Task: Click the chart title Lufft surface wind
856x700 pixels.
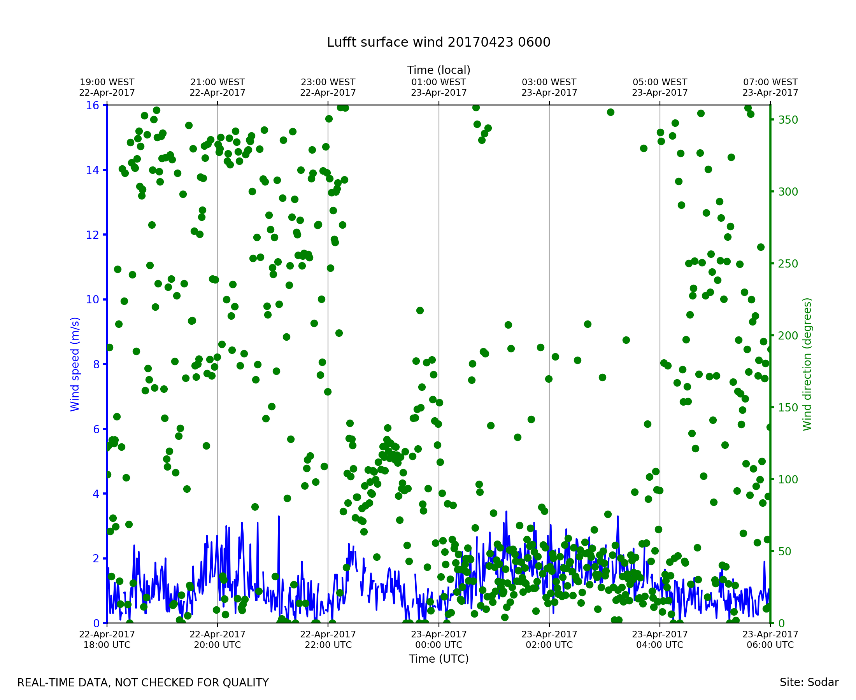Action: click(x=439, y=42)
